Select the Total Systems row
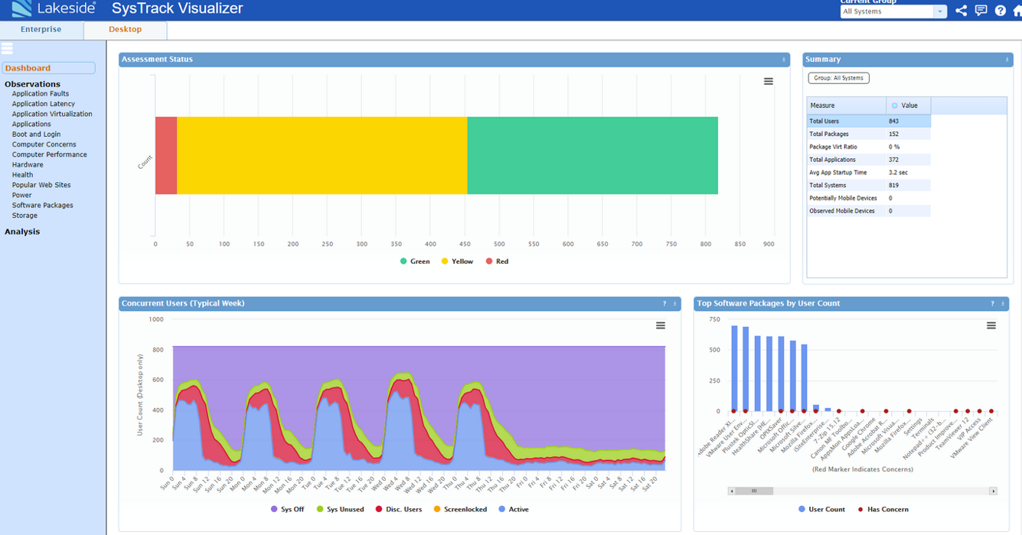 pos(869,185)
